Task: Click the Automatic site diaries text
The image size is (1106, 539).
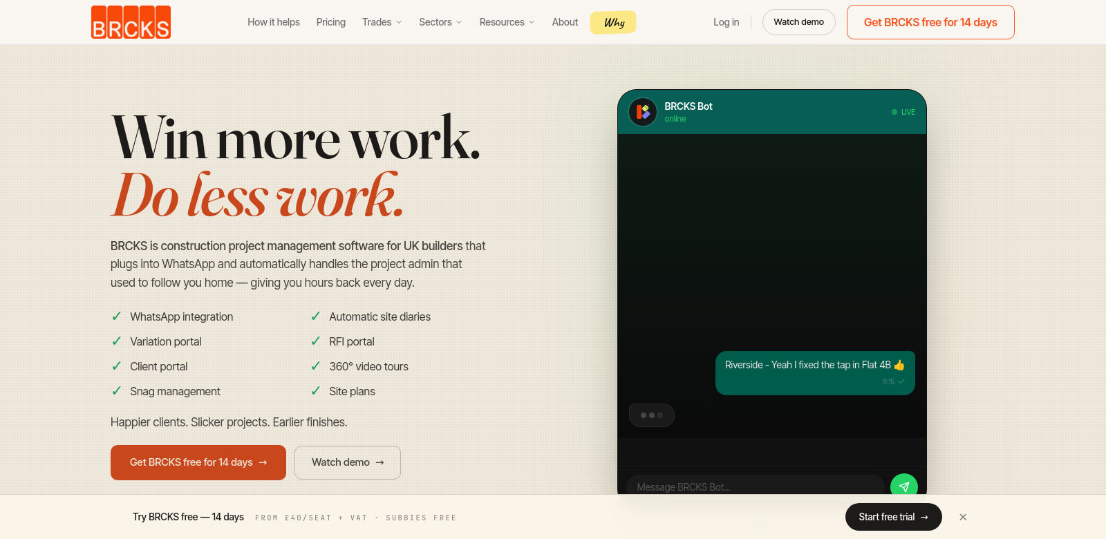Action: click(x=379, y=316)
